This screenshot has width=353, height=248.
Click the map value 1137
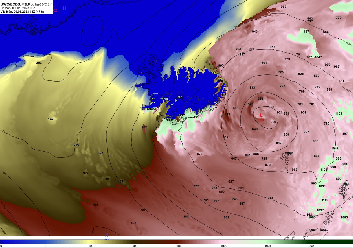click(x=306, y=31)
